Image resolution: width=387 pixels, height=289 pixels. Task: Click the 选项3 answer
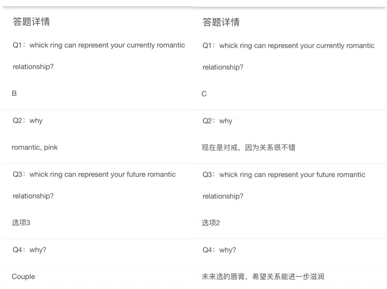coord(21,223)
